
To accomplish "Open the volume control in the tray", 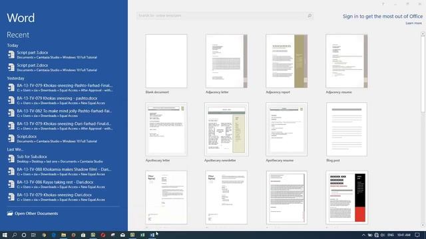I will tap(383, 235).
